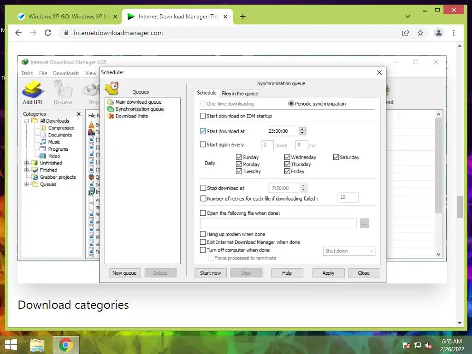Expand the Queues tree node
This screenshot has width=472, height=354.
click(x=26, y=184)
